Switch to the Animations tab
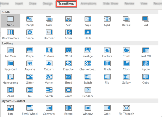Screen dimensions: 162x117 89,3
